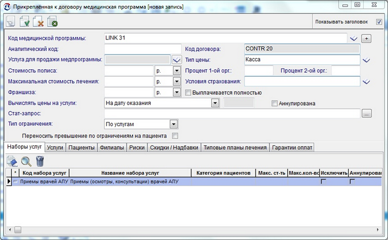Click the Код договора field with CONTR 20
The width and height of the screenshot is (388, 240).
pos(302,49)
